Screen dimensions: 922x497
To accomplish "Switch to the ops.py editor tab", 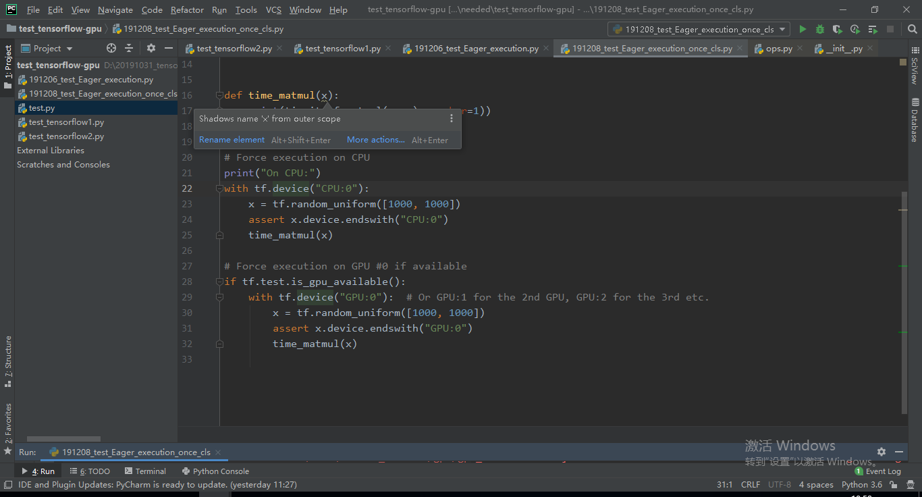I will tap(779, 49).
